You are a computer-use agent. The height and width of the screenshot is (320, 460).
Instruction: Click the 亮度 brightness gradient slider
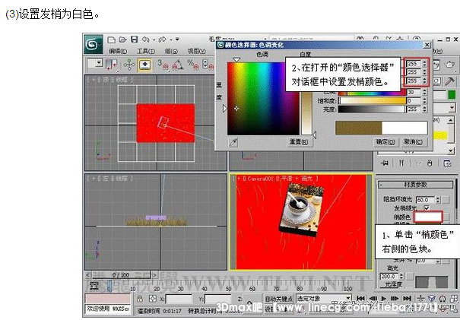pos(373,109)
